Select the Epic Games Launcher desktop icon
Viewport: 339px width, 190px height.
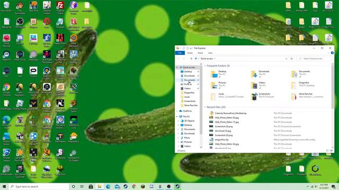pyautogui.click(x=20, y=172)
